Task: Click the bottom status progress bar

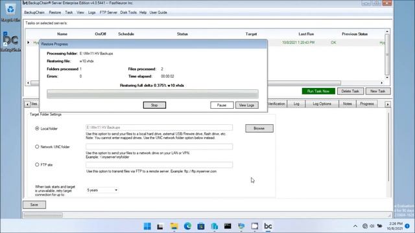Action: pyautogui.click(x=43, y=215)
